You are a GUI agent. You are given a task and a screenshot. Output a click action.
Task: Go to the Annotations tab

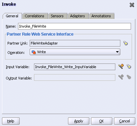[x=101, y=16]
